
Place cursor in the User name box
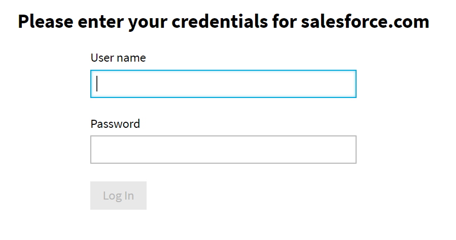point(223,84)
